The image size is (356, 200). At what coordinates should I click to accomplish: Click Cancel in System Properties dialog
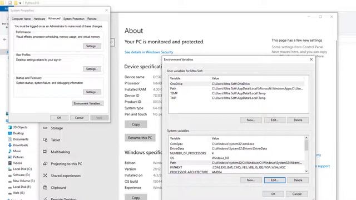pos(79,118)
